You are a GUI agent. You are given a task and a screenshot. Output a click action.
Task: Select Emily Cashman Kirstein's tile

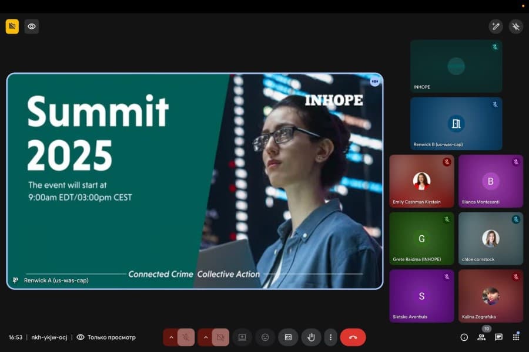421,181
